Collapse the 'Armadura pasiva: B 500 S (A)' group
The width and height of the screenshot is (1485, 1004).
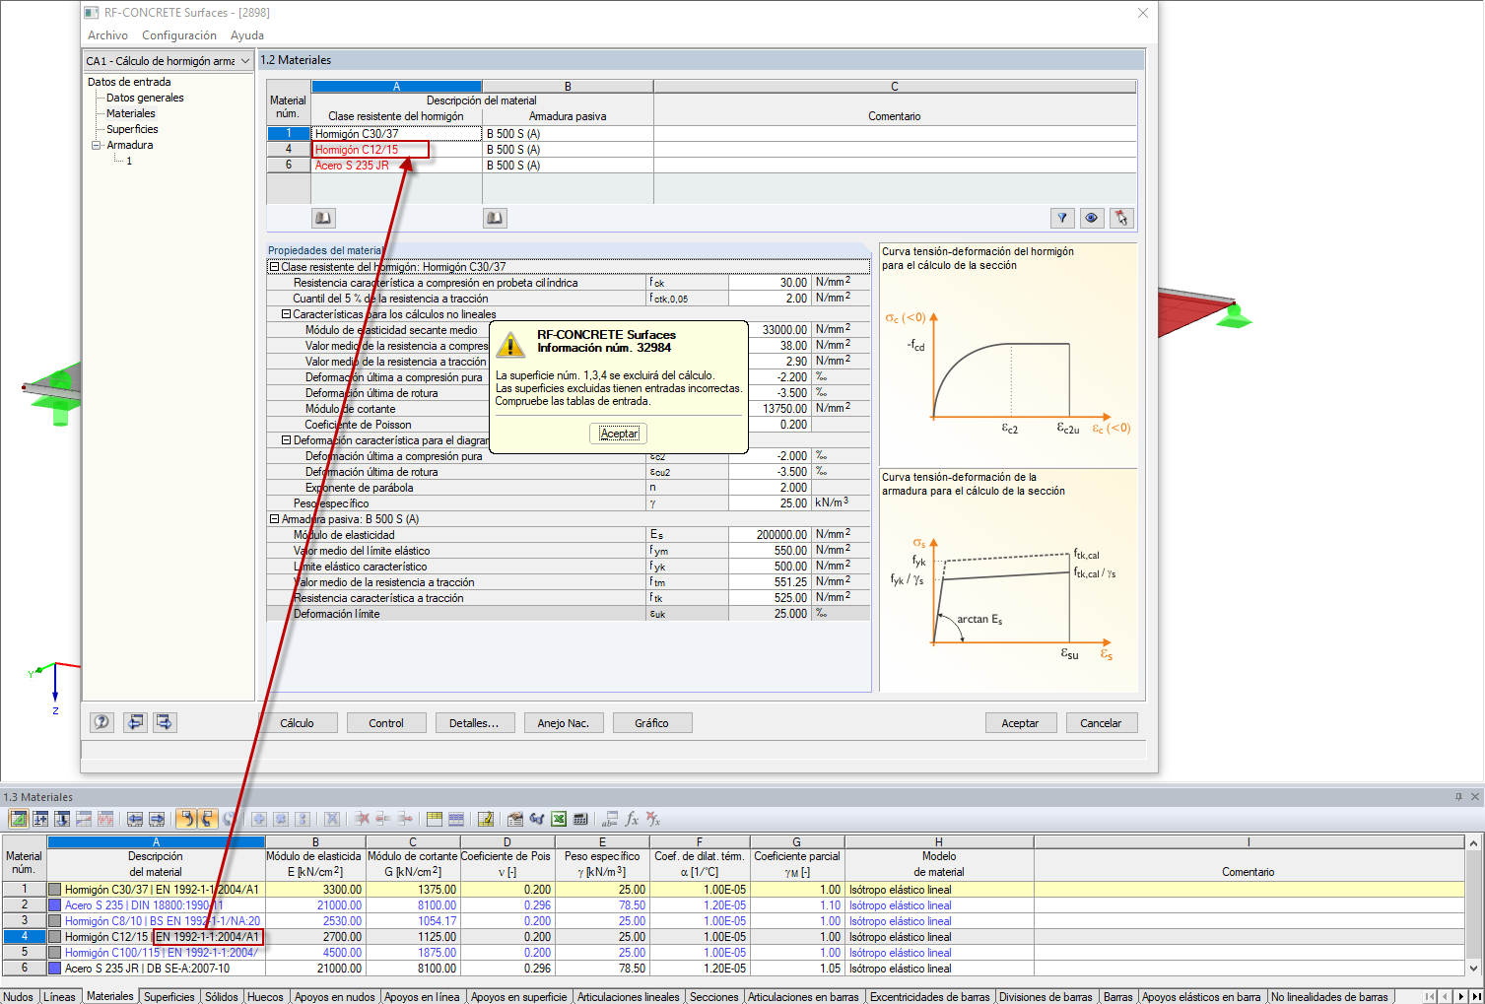point(274,519)
